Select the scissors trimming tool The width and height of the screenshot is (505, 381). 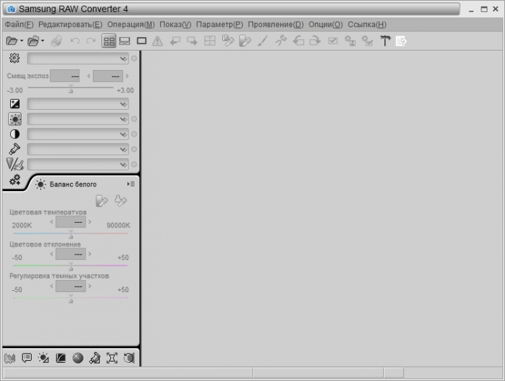tap(281, 41)
